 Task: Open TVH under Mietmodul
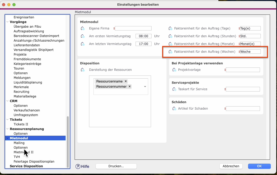tap(17, 157)
